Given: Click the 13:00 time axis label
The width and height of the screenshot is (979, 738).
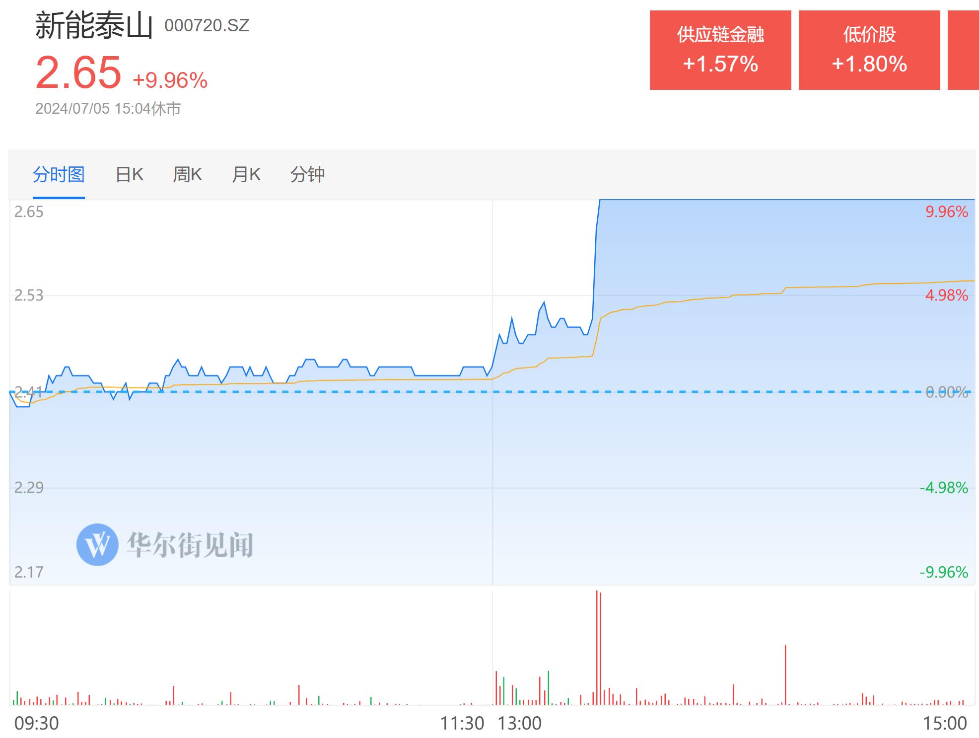Looking at the screenshot, I should tap(520, 723).
